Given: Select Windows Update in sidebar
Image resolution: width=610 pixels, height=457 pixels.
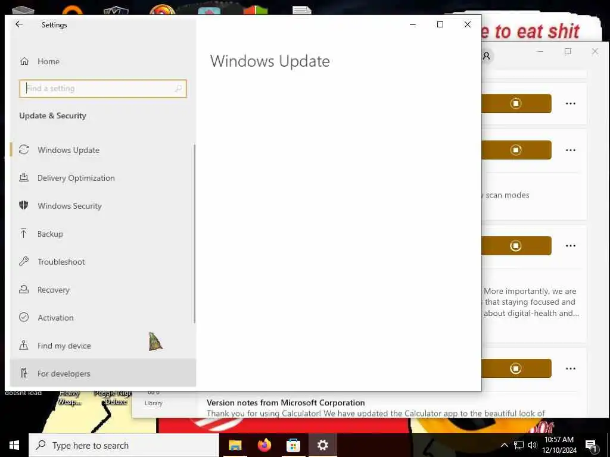Looking at the screenshot, I should pos(102,150).
